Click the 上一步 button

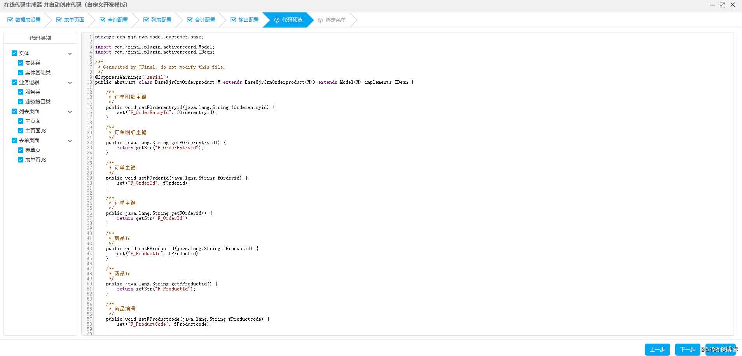tap(657, 349)
